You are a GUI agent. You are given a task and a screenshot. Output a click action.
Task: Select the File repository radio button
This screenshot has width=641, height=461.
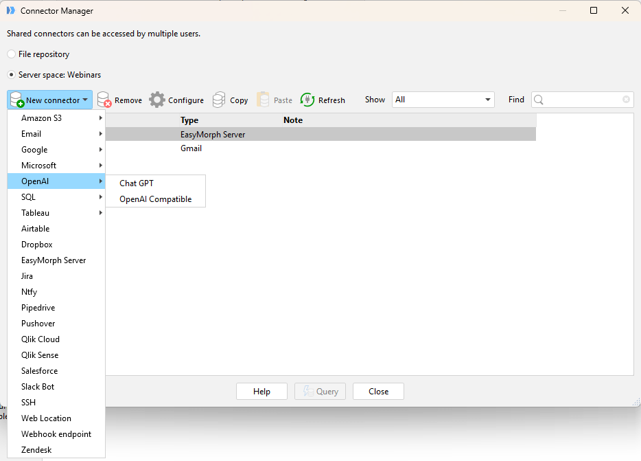click(12, 54)
